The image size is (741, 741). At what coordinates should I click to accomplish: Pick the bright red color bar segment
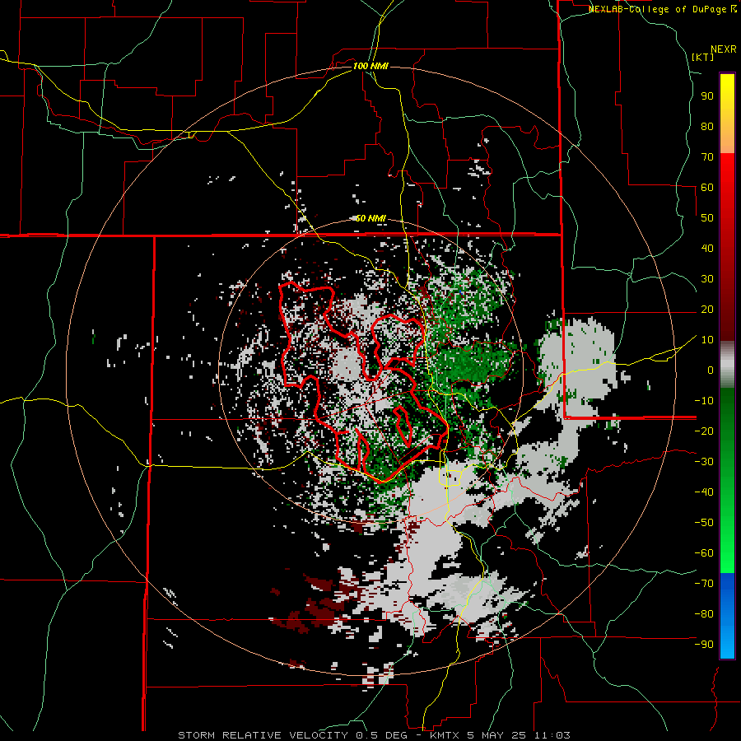point(727,173)
